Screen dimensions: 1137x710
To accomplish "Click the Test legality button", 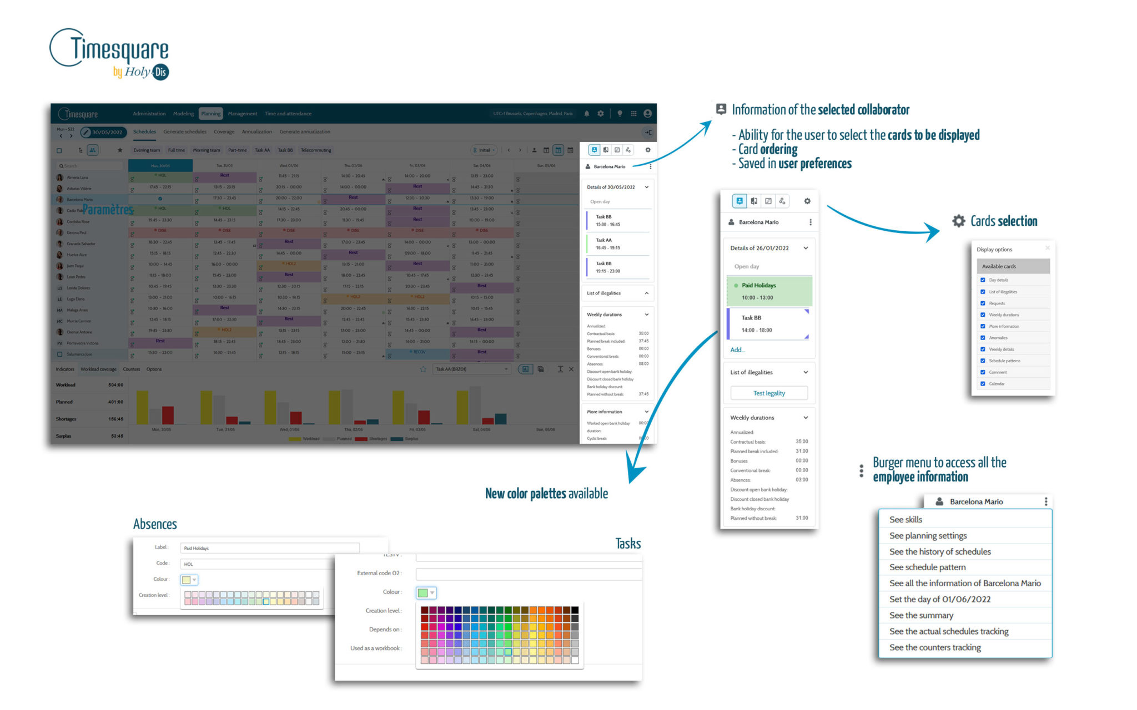I will 769,393.
